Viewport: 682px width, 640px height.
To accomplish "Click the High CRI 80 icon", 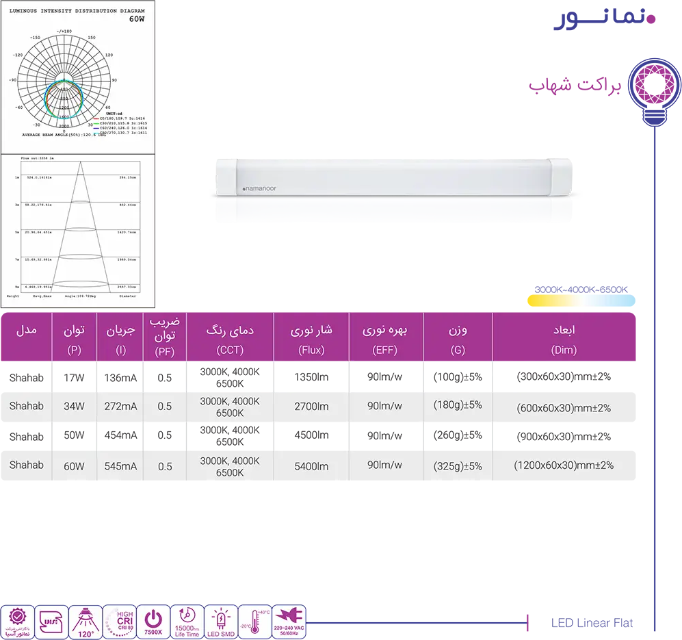I will [120, 622].
